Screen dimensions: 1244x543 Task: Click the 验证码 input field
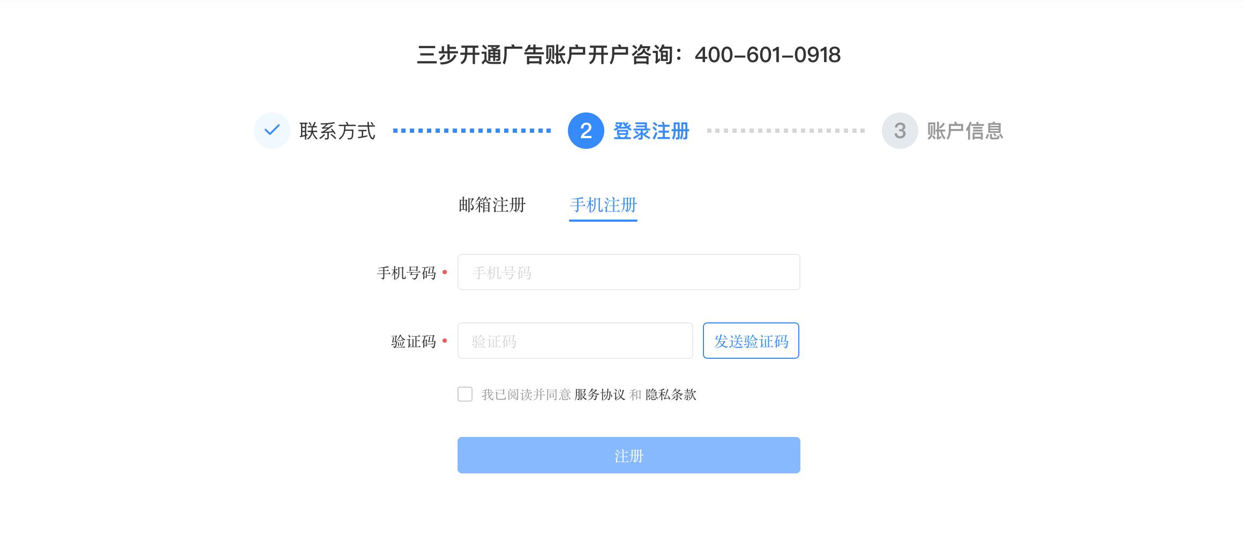coord(574,341)
